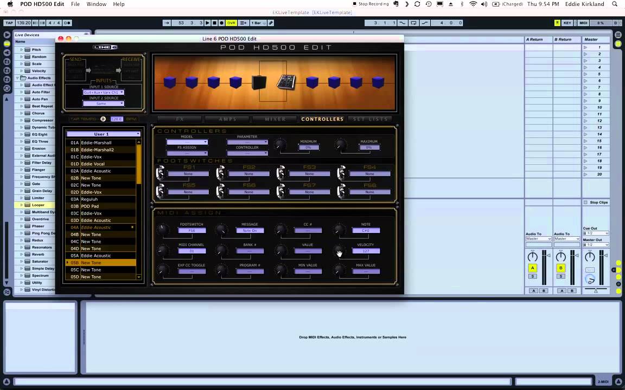The width and height of the screenshot is (625, 390).
Task: Open the Controllers PARAMETER dropdown
Action: click(x=247, y=142)
